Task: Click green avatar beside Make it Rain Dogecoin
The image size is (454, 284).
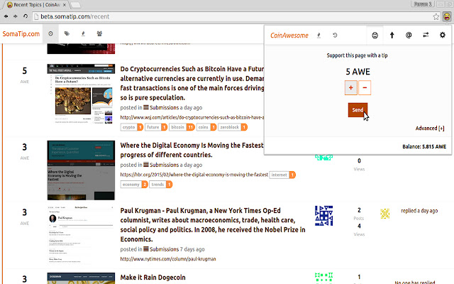Action: (323, 278)
